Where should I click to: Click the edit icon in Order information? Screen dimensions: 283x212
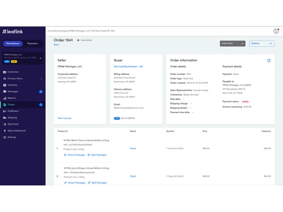269,60
